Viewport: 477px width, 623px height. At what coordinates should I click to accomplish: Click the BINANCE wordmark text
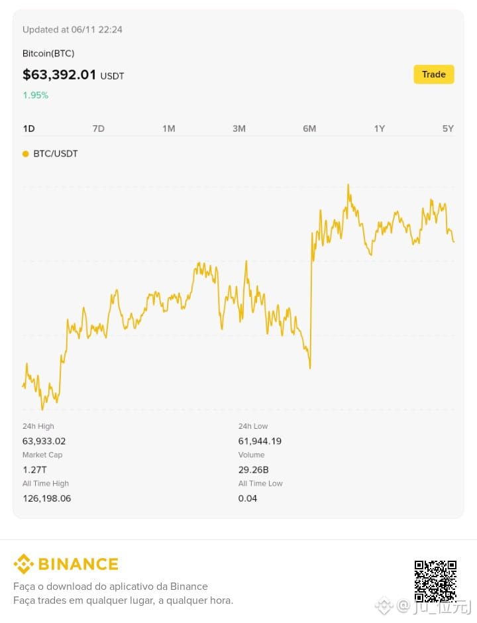point(78,564)
